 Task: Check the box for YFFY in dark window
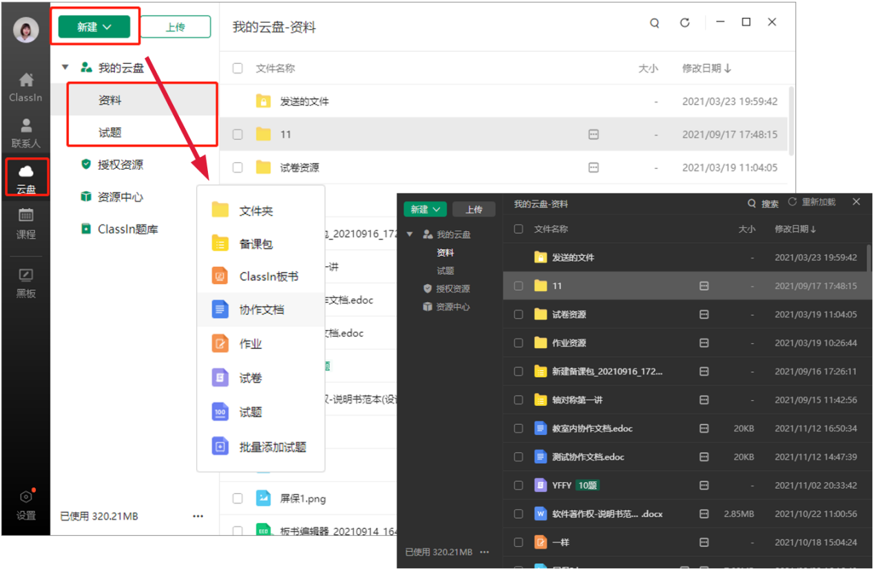[518, 485]
